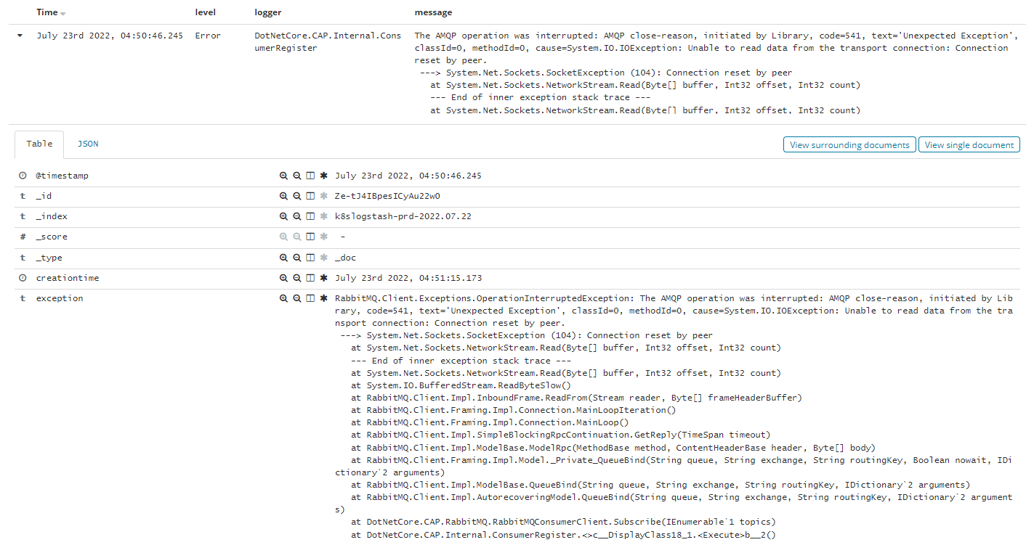Viewport: 1034px width, 545px height.
Task: Click the exception field name
Action: point(60,298)
